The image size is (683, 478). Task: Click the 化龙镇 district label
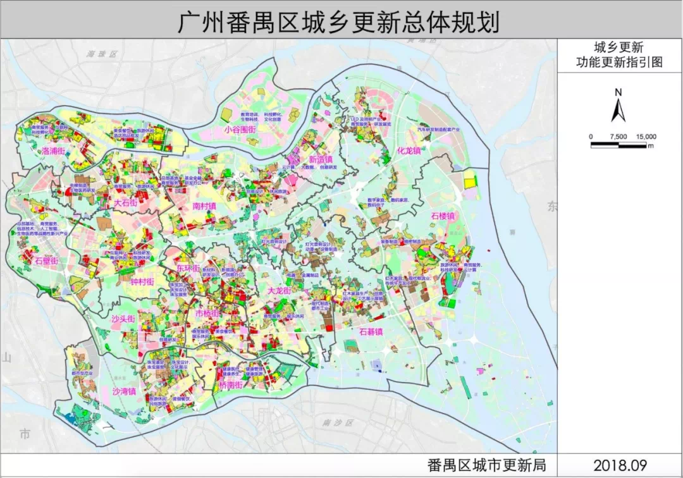pyautogui.click(x=409, y=150)
